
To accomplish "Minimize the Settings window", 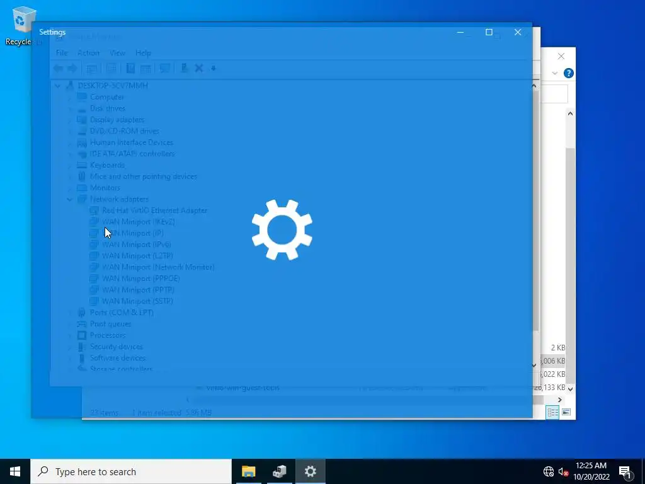I will click(460, 32).
